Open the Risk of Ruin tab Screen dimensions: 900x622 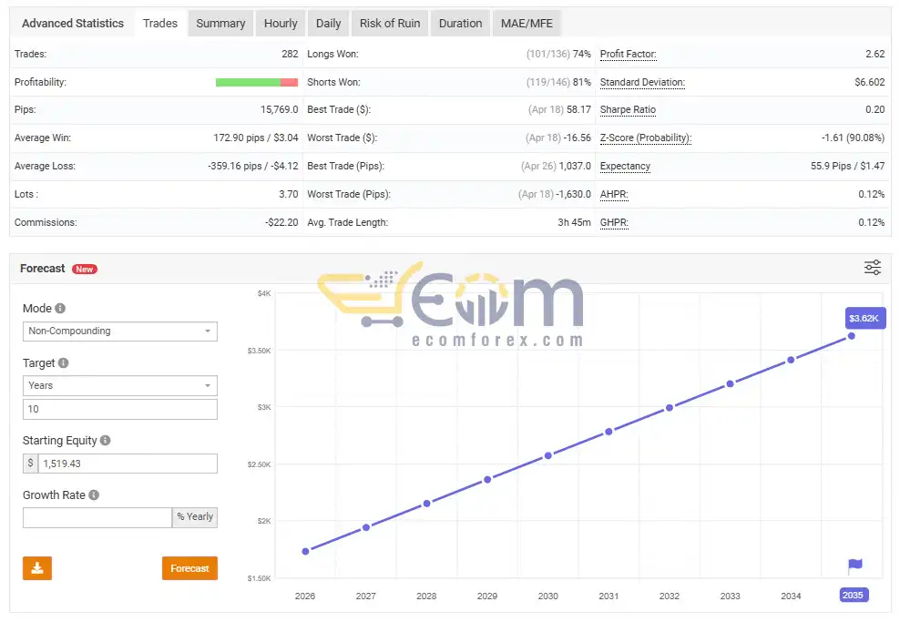click(390, 24)
